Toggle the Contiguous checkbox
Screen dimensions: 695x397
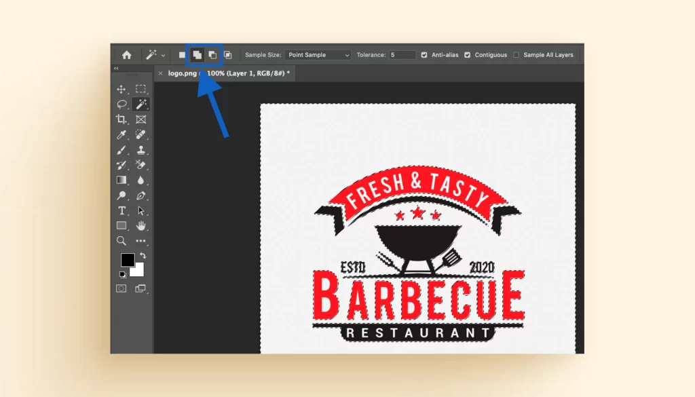coord(467,55)
